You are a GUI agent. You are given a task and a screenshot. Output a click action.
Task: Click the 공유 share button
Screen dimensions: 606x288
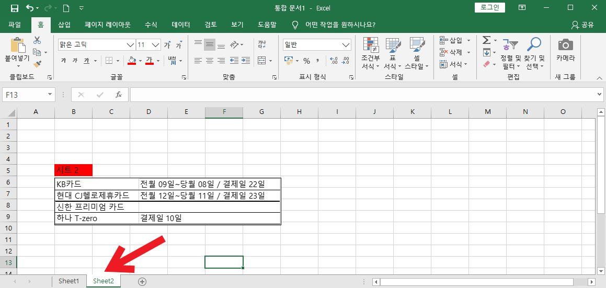point(582,25)
